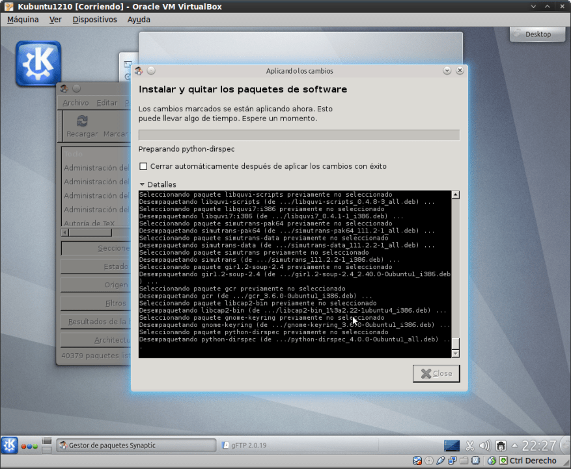The image size is (571, 469).
Task: Click the Close button in dialog
Action: (x=436, y=373)
